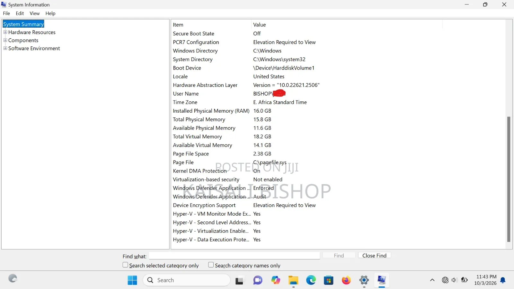This screenshot has height=289, width=514.
Task: Click the volume speaker icon
Action: point(454,280)
